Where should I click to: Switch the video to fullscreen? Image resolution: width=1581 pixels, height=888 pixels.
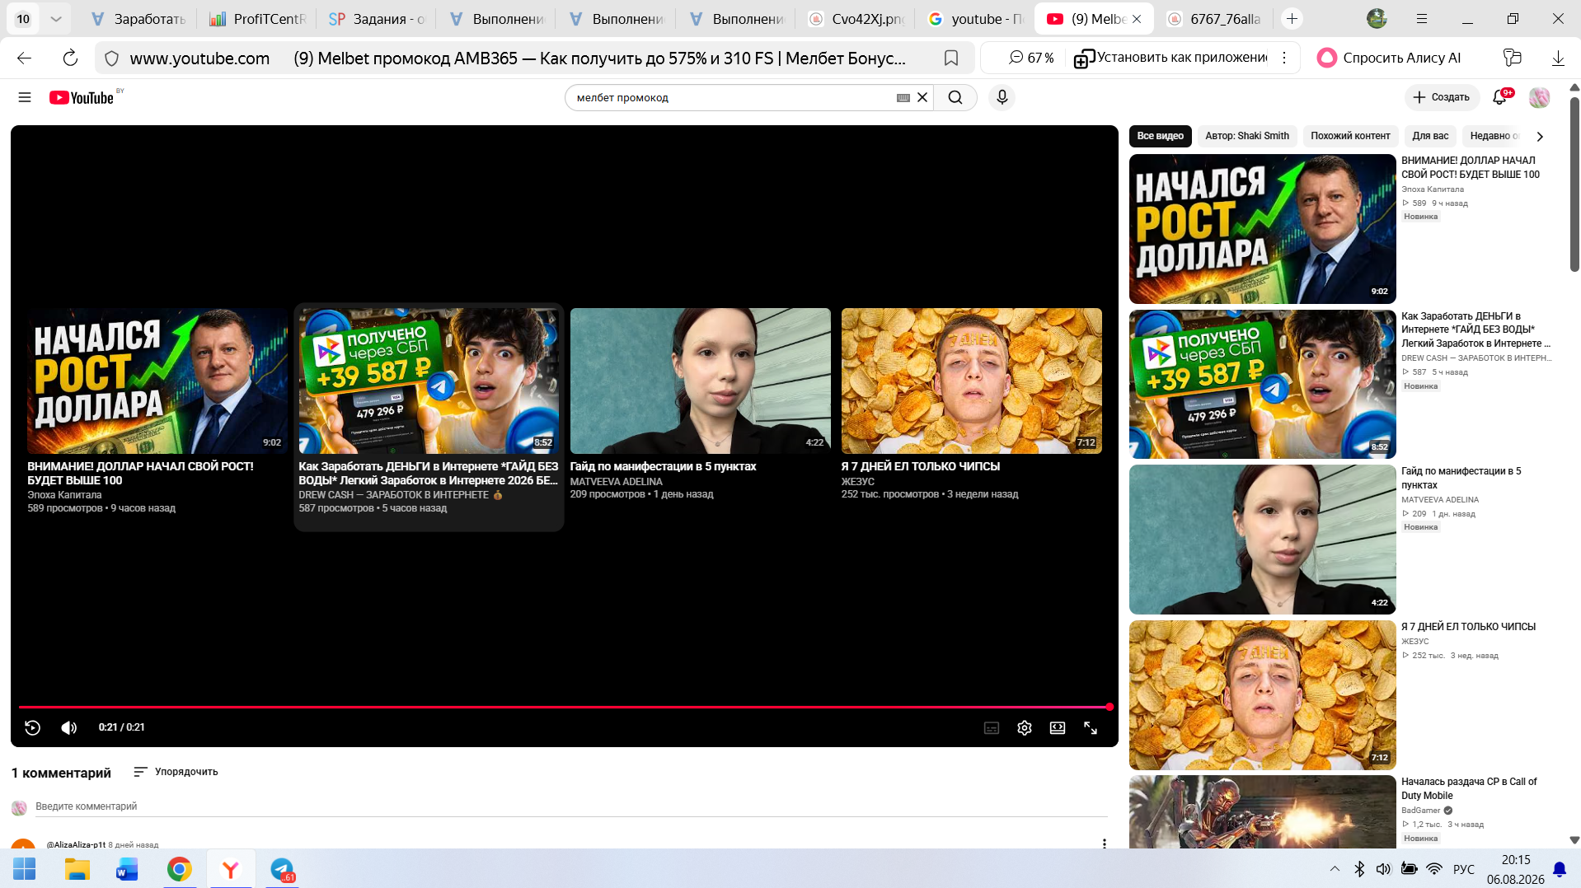pyautogui.click(x=1091, y=727)
